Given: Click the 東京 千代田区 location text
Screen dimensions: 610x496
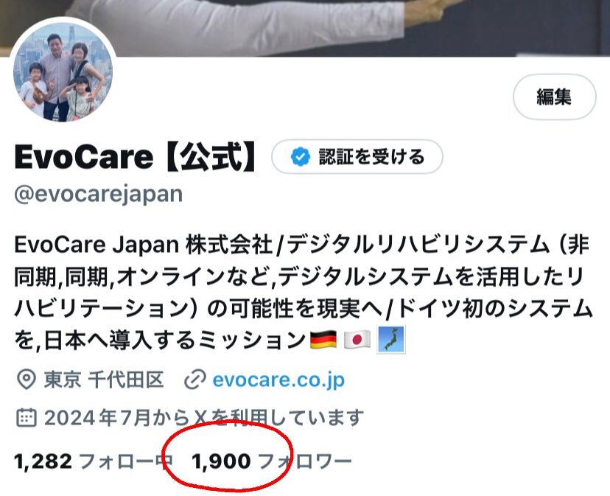Looking at the screenshot, I should (x=103, y=380).
